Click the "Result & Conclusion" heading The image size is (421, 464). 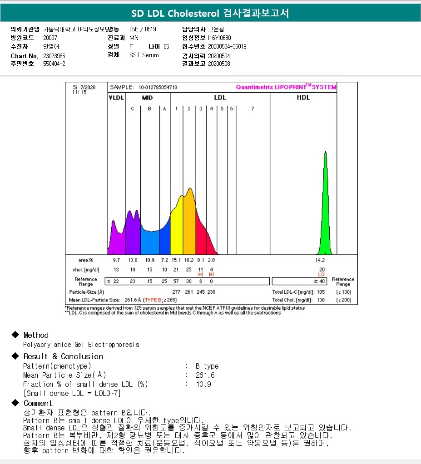(64, 356)
